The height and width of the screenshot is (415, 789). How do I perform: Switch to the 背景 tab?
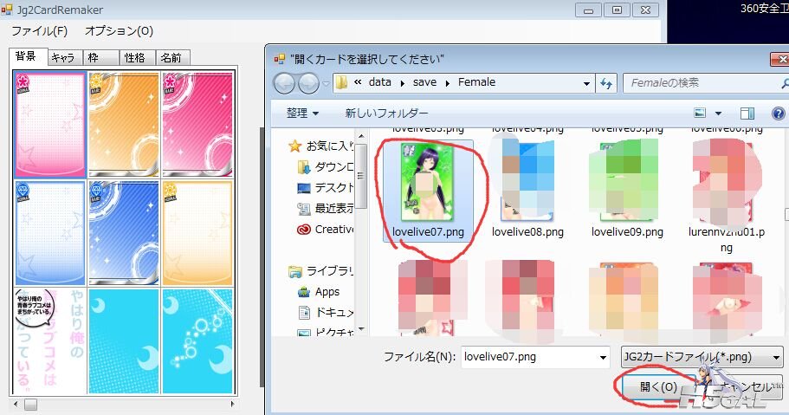pos(29,57)
